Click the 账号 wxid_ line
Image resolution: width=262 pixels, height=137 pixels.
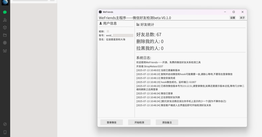116,35
